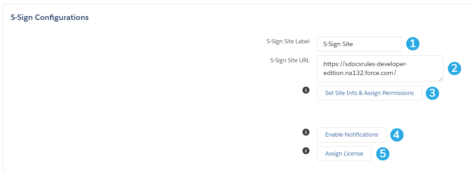Click the URL textarea resize handle

441,79
